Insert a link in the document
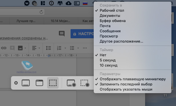Viewport: 176px width, 106px height. [x=4, y=48]
